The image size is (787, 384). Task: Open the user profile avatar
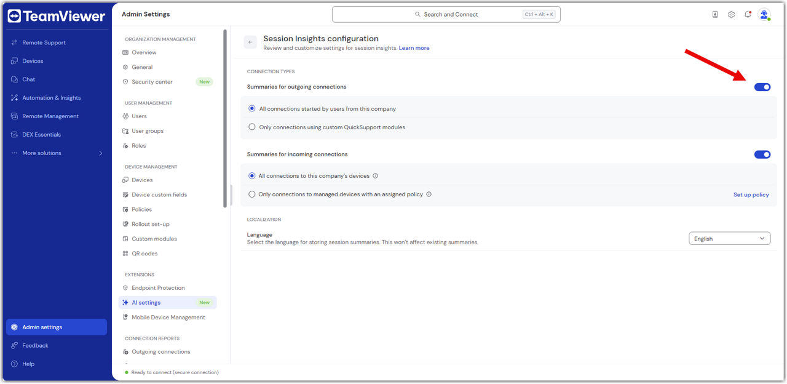pyautogui.click(x=764, y=14)
